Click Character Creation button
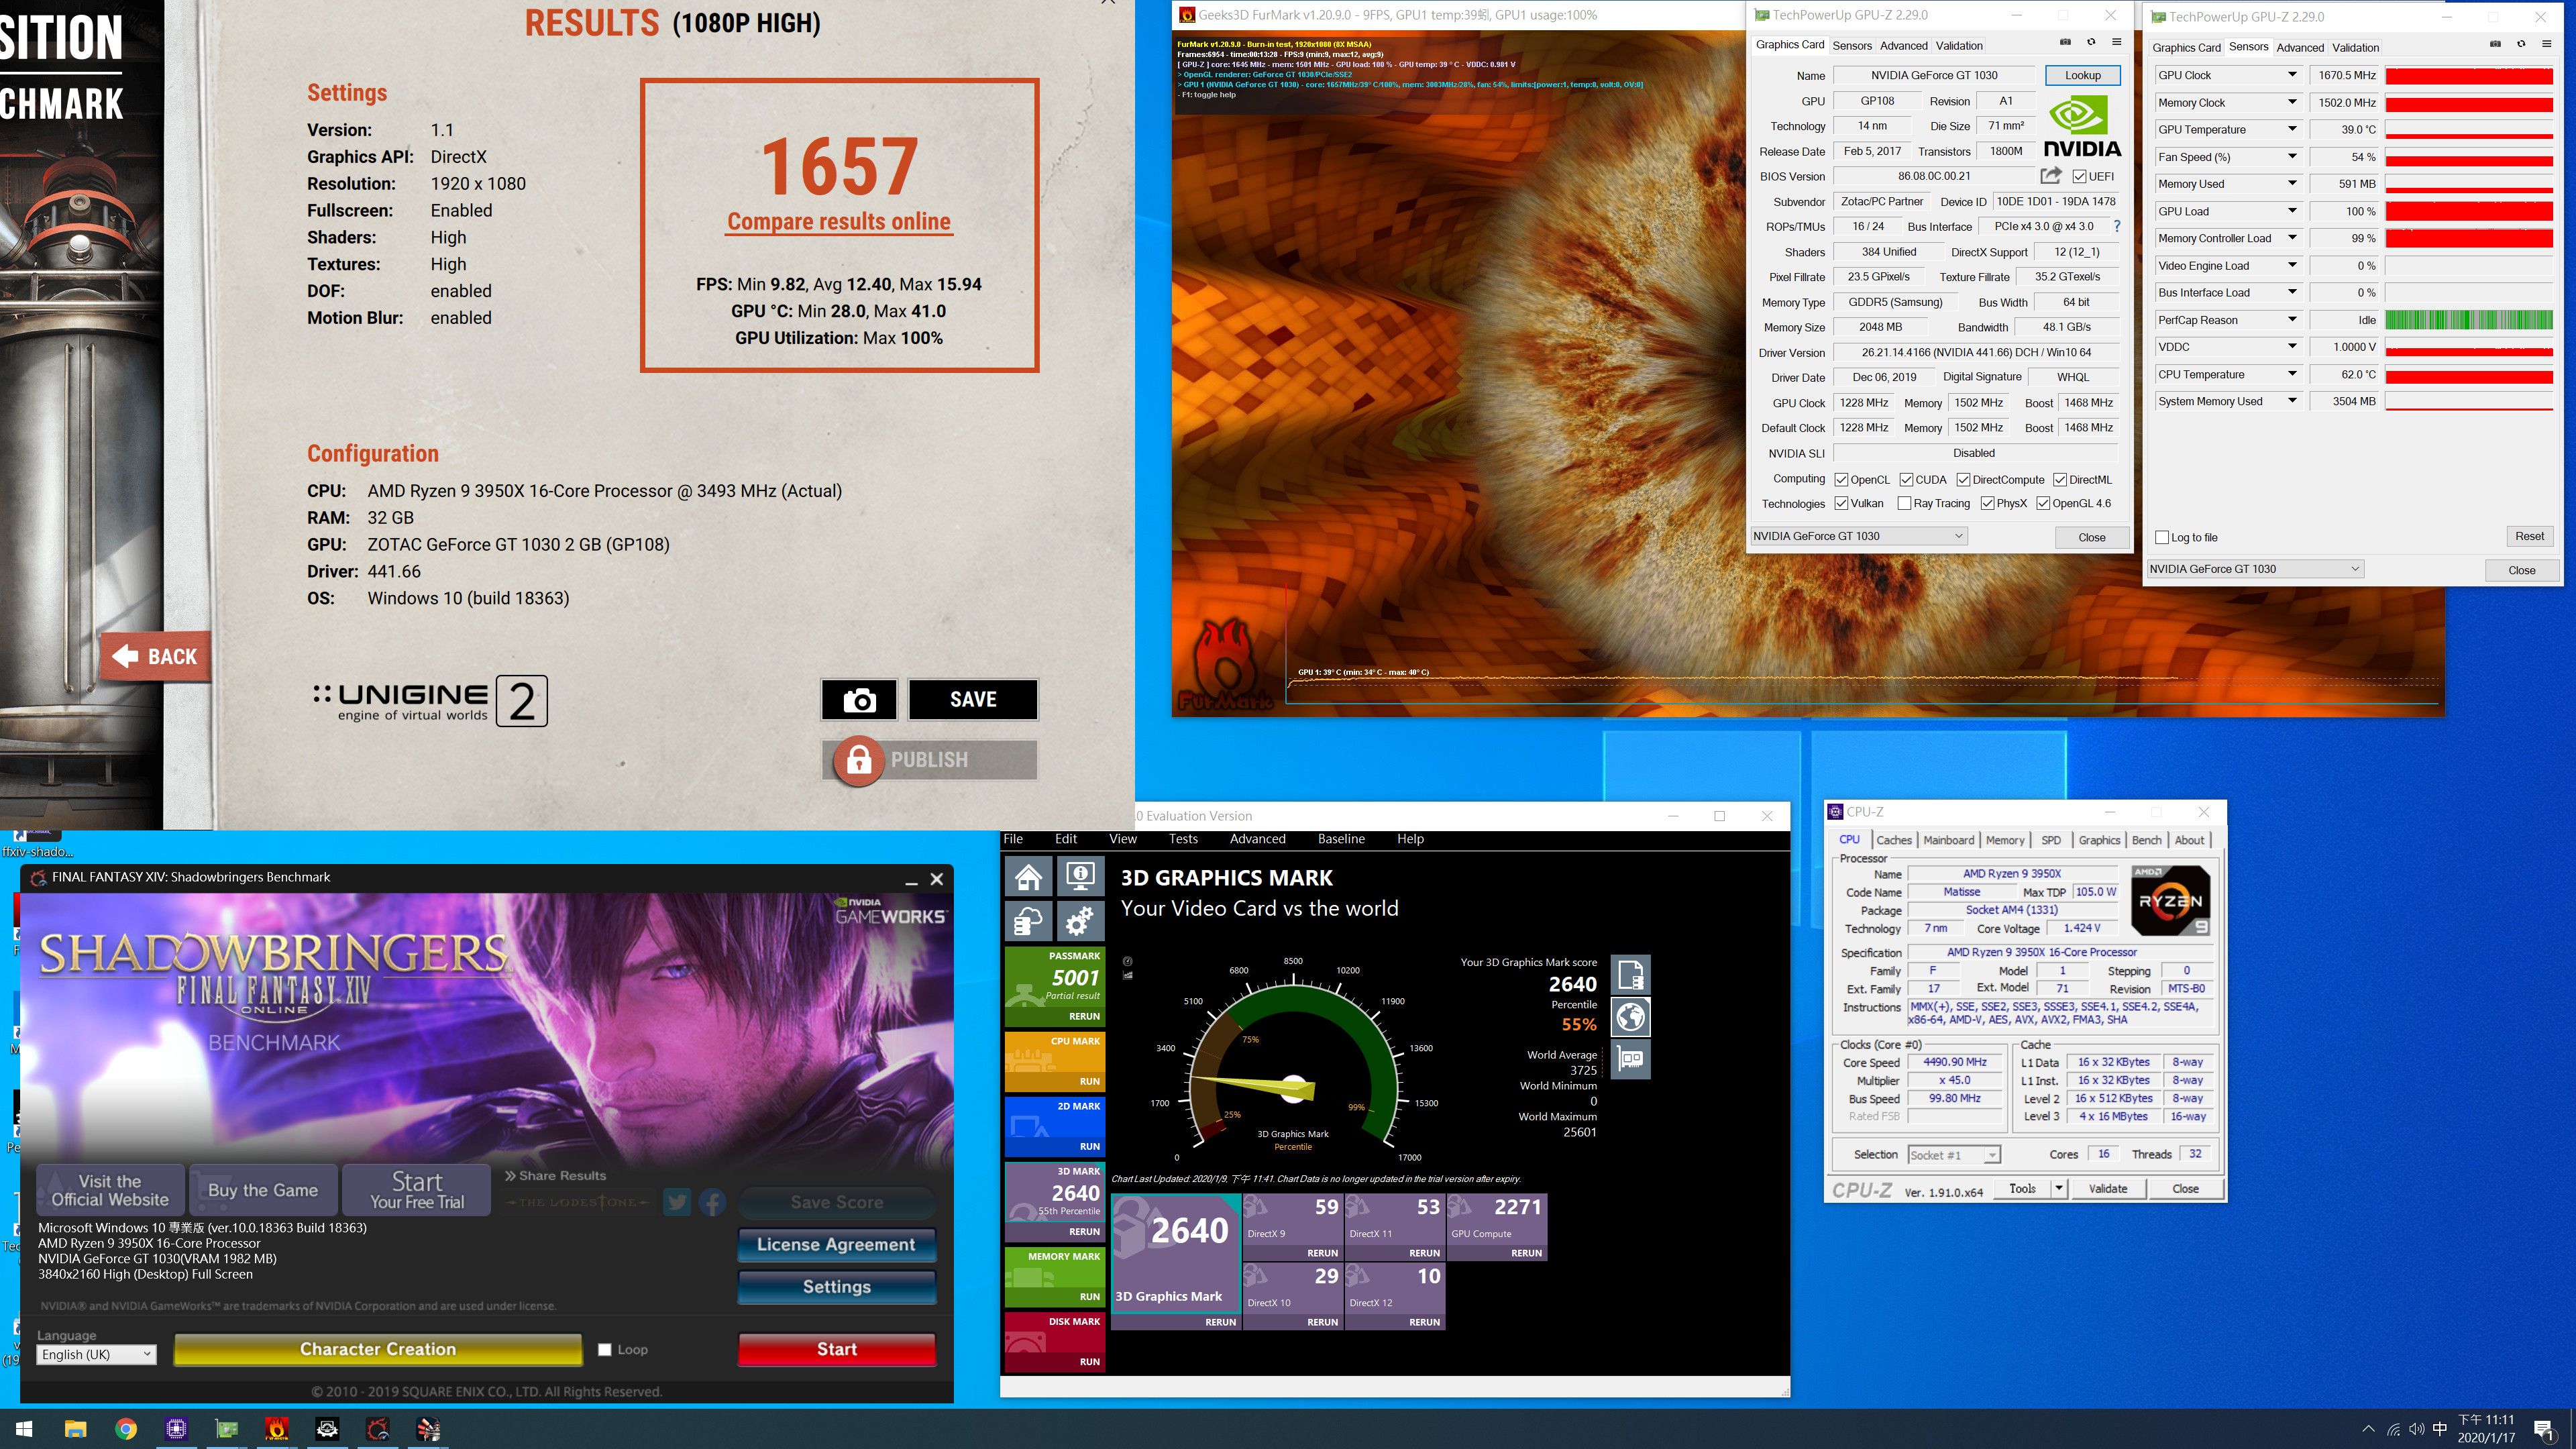The image size is (2576, 1449). 378,1349
